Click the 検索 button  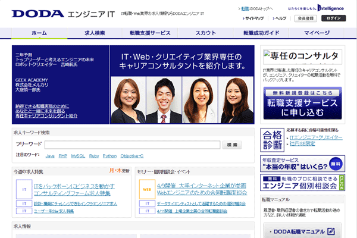[x=232, y=145]
